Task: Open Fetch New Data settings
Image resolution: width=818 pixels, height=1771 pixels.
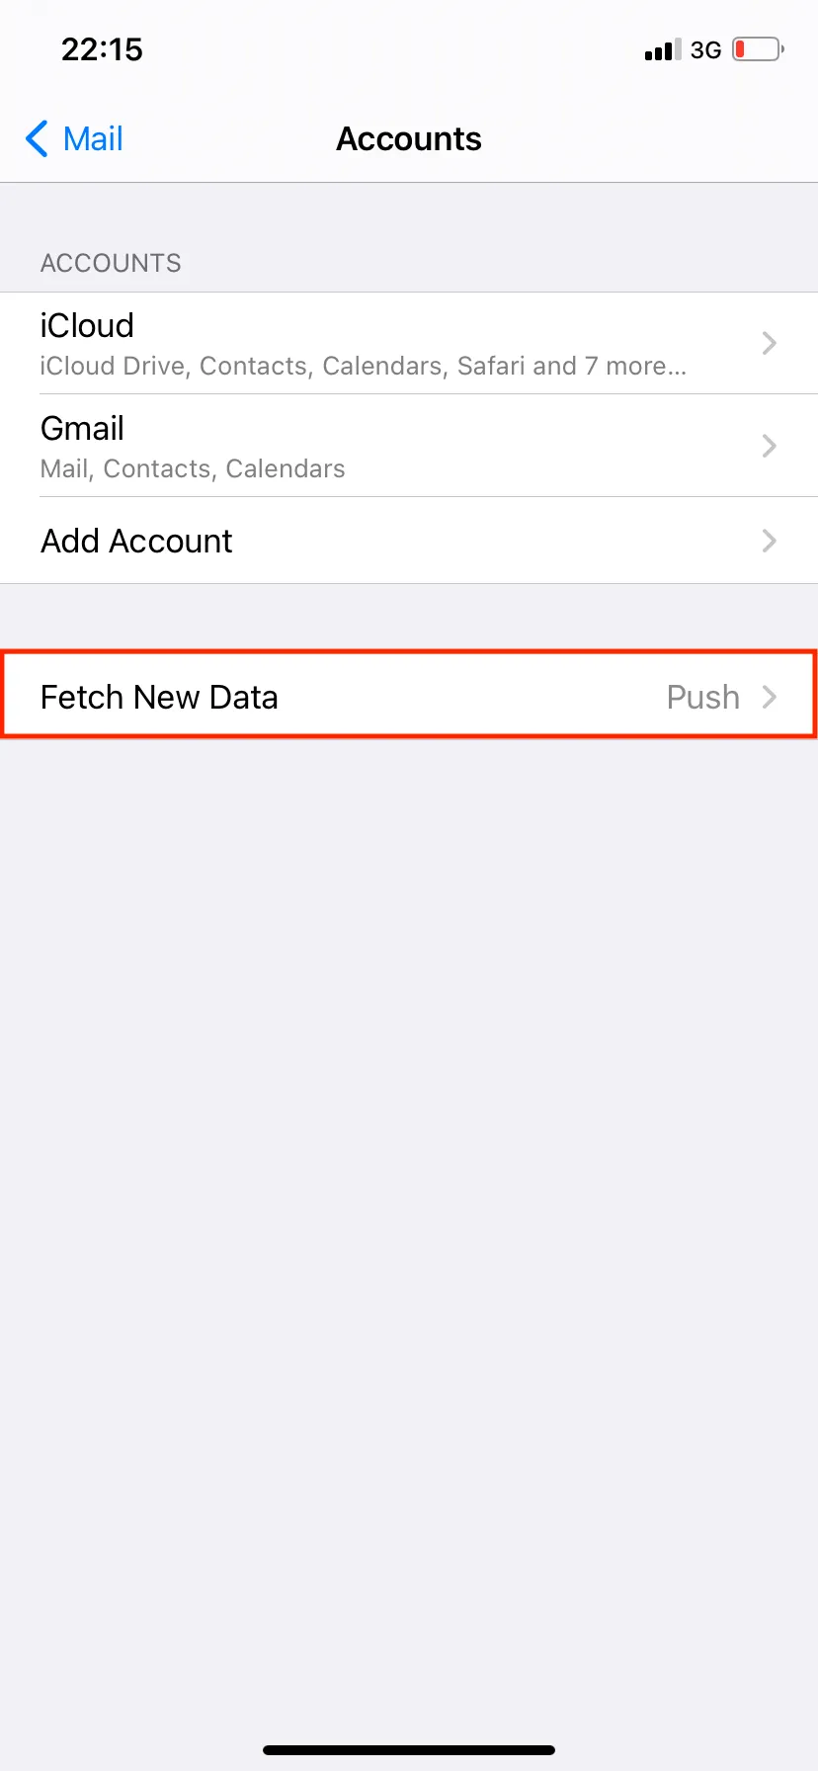Action: coord(159,698)
